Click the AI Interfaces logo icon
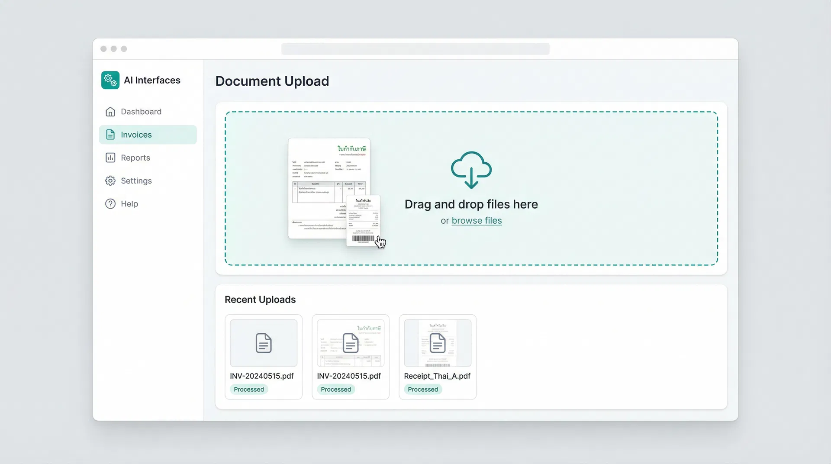831x464 pixels. [x=110, y=80]
